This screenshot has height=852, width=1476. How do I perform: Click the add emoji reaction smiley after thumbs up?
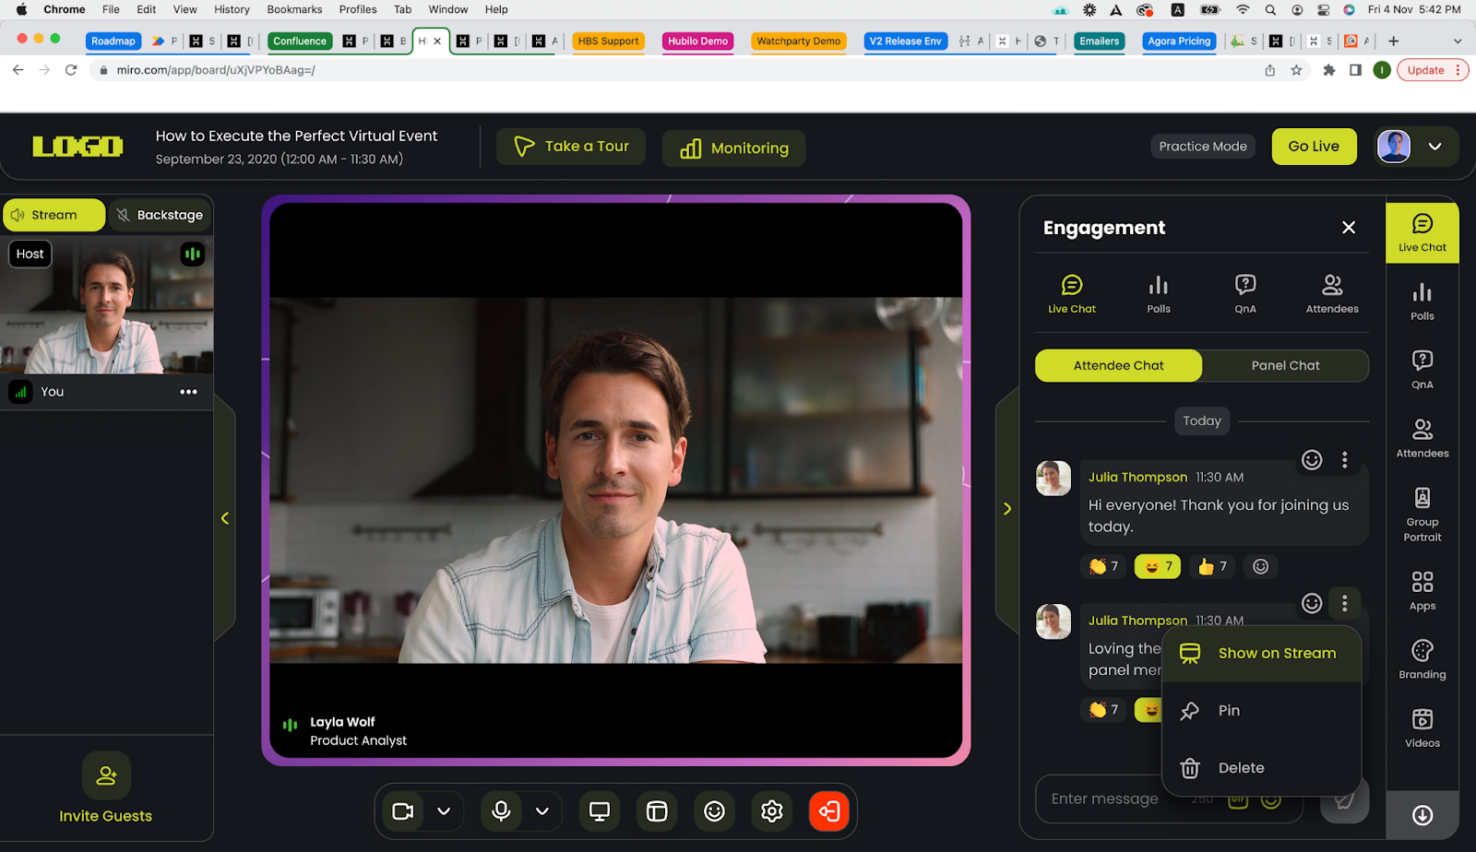coord(1260,566)
